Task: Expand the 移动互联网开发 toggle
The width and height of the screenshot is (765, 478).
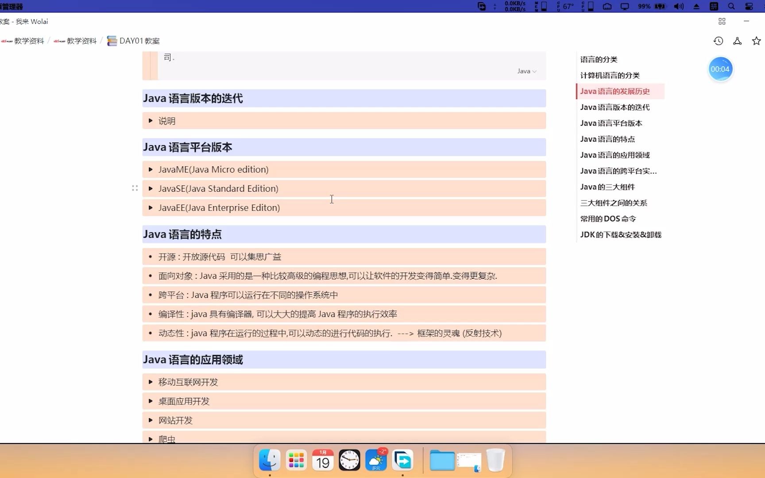Action: (151, 382)
